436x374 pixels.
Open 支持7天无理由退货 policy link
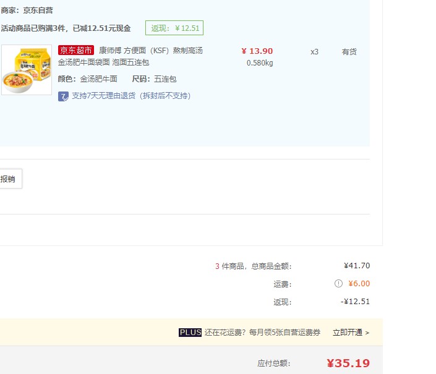point(131,96)
